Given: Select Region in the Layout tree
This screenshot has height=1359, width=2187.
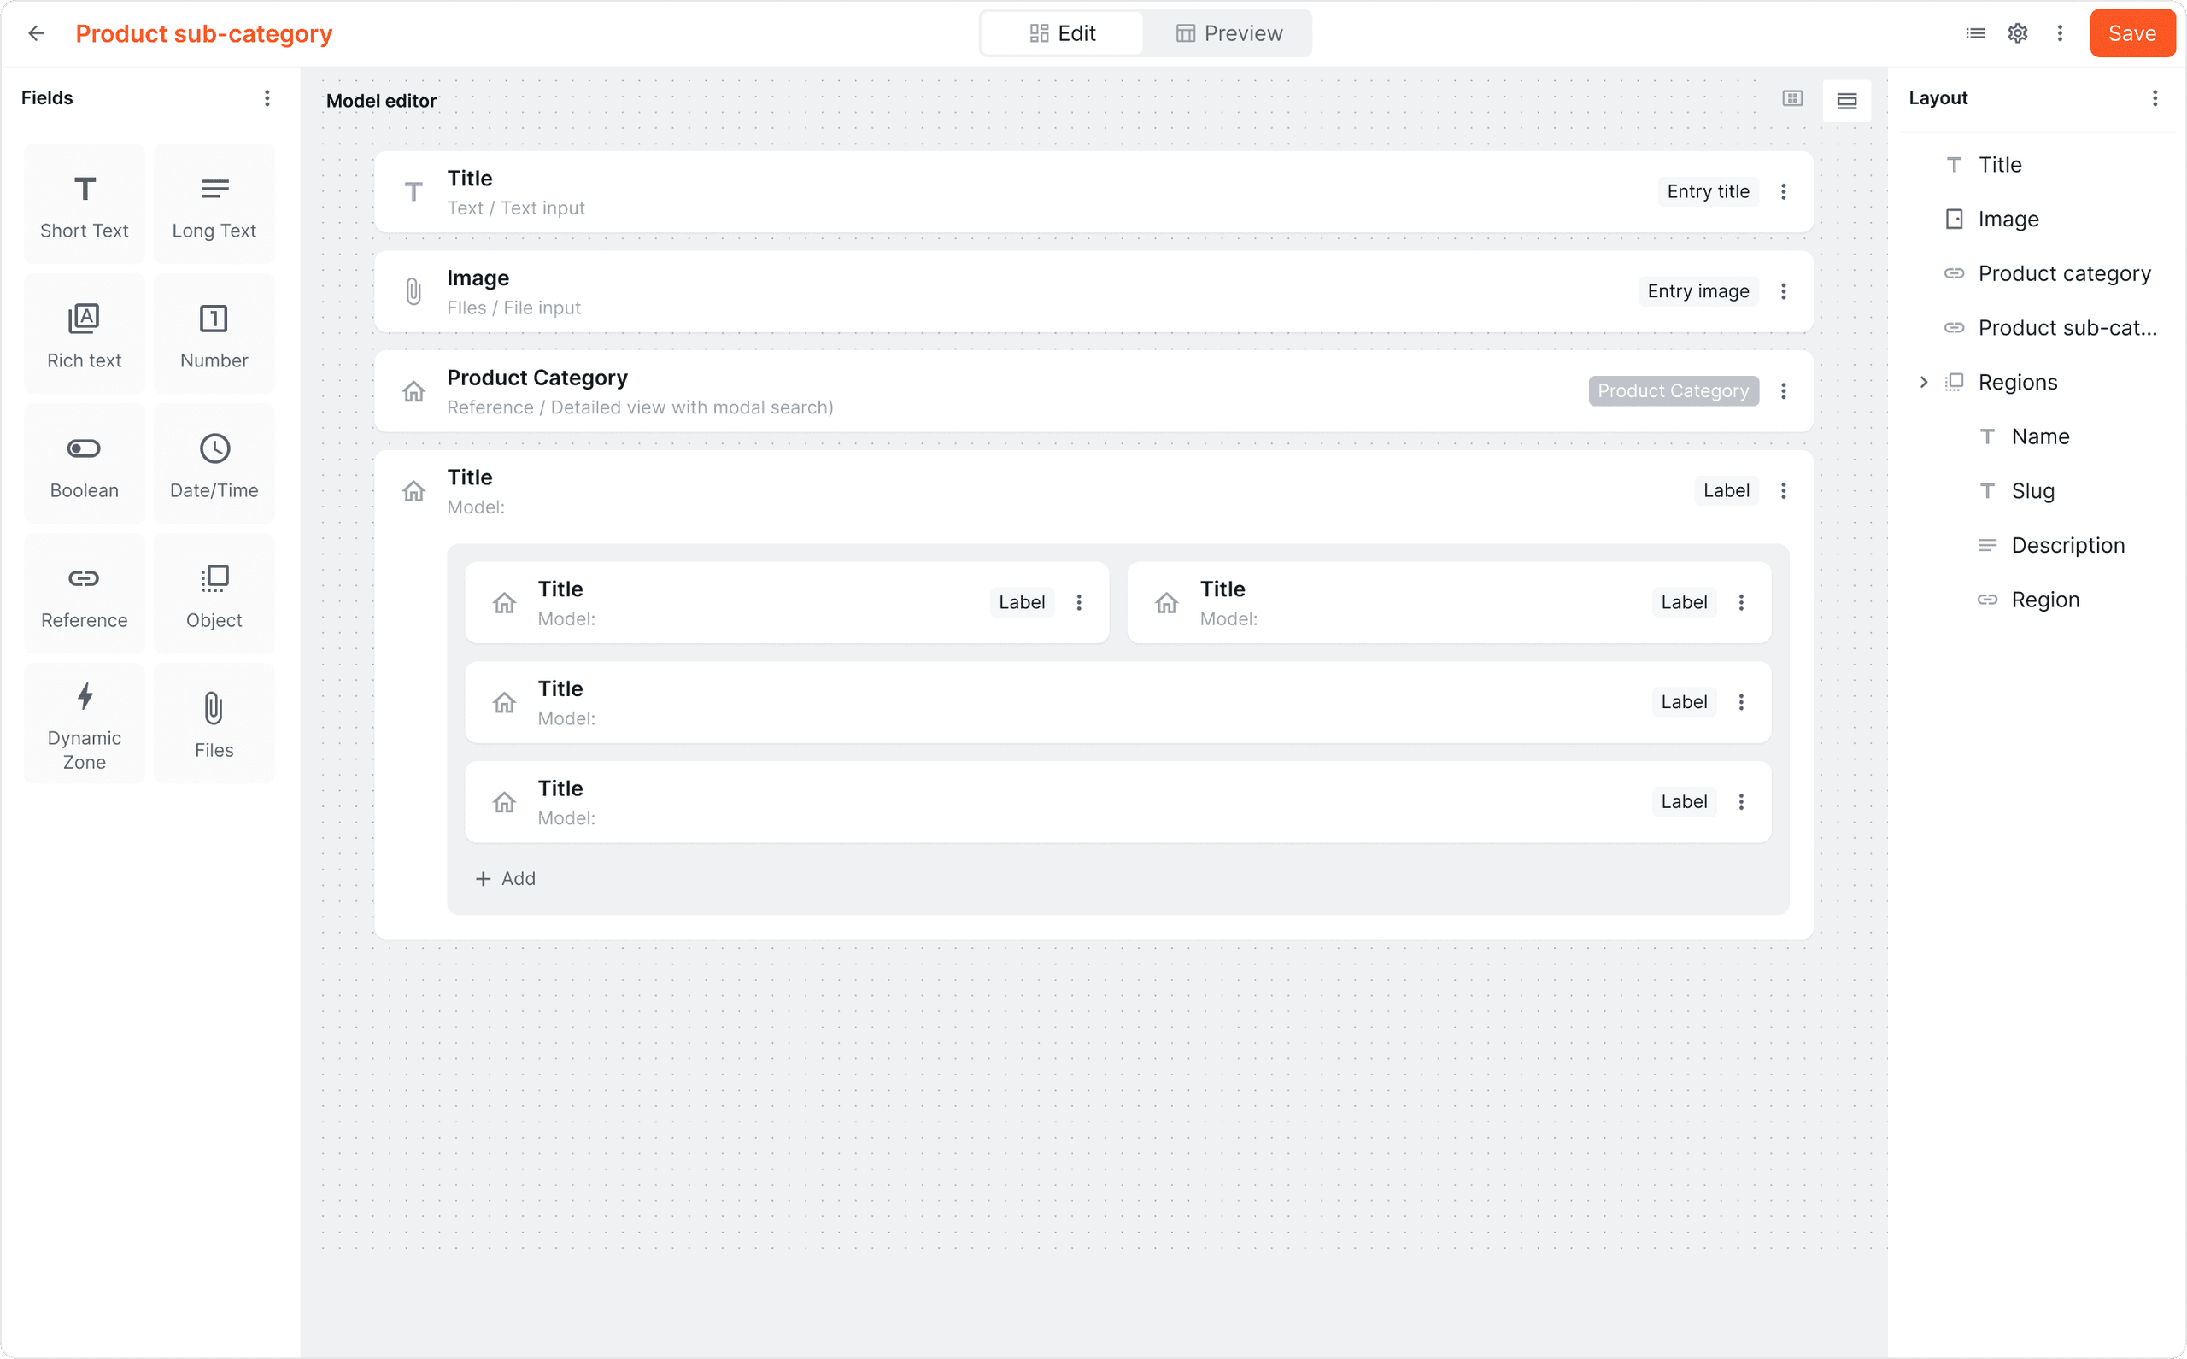Looking at the screenshot, I should (2045, 600).
